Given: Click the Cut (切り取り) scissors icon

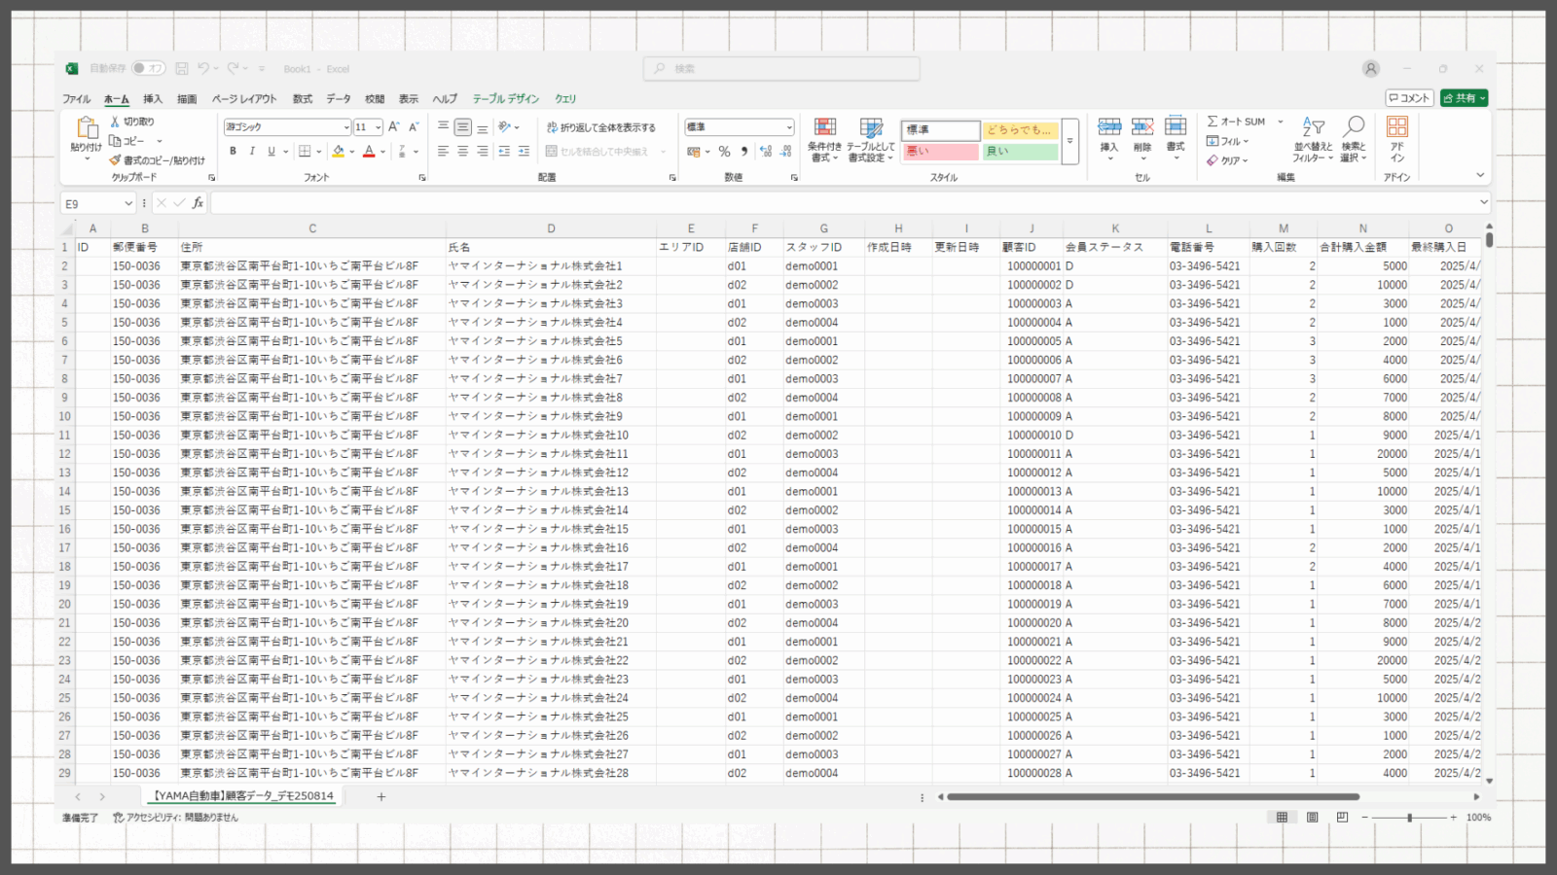Looking at the screenshot, I should (115, 122).
